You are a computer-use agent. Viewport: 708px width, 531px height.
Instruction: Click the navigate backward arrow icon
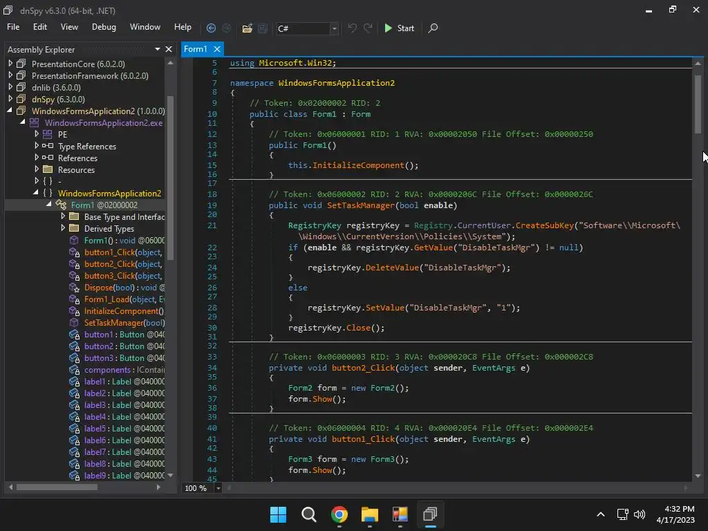211,28
